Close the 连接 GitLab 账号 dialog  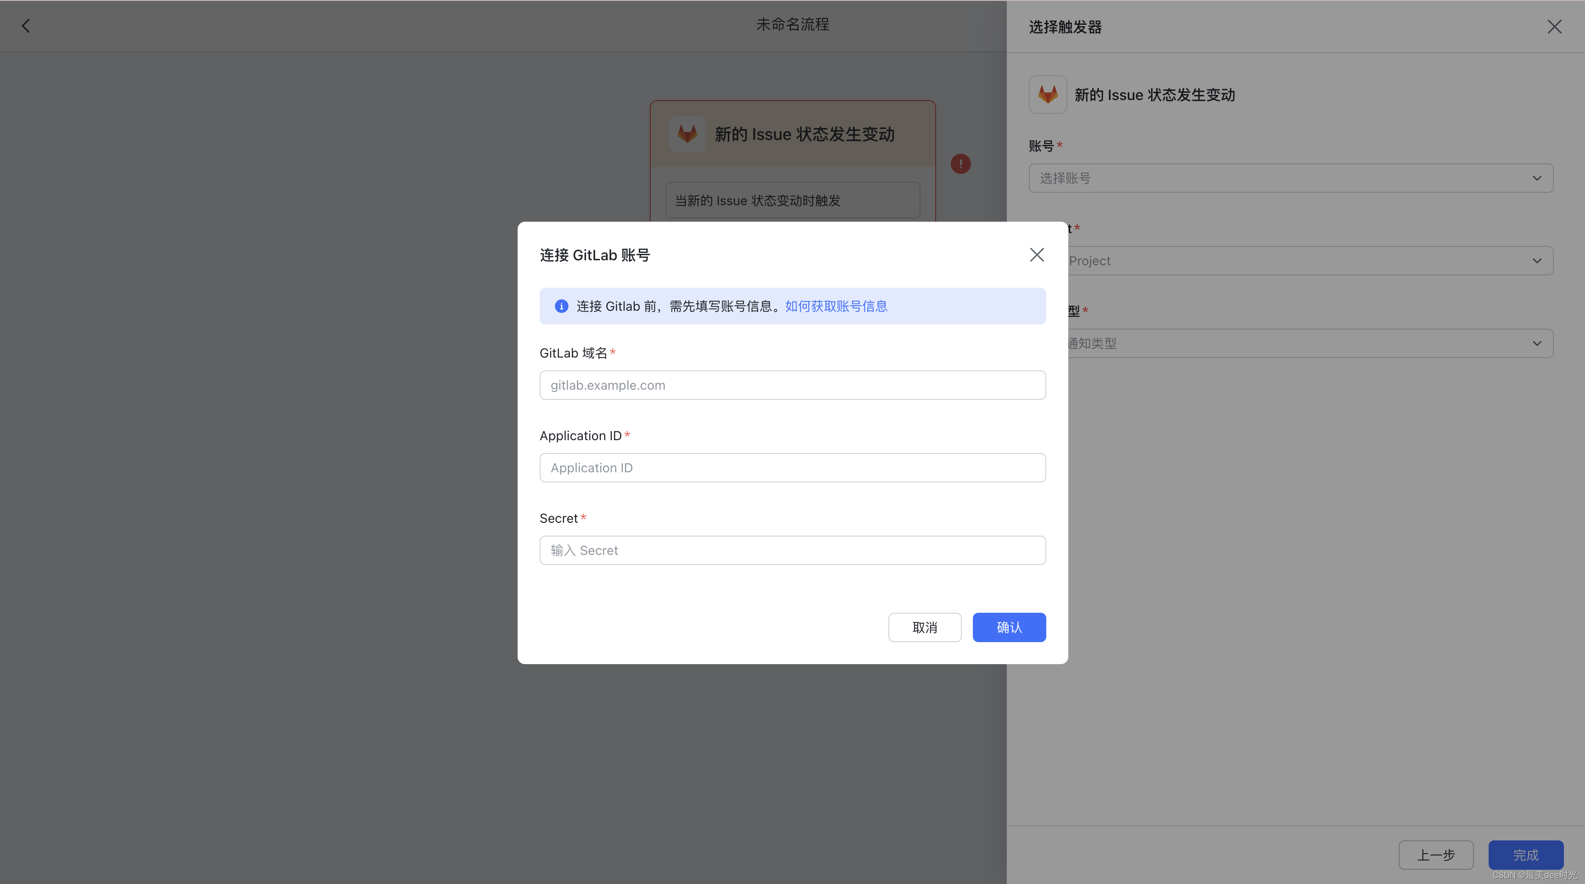click(1036, 254)
